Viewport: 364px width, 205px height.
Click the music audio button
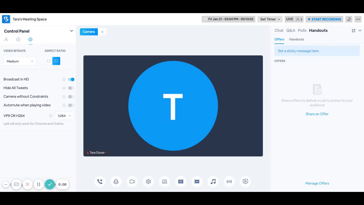(213, 181)
